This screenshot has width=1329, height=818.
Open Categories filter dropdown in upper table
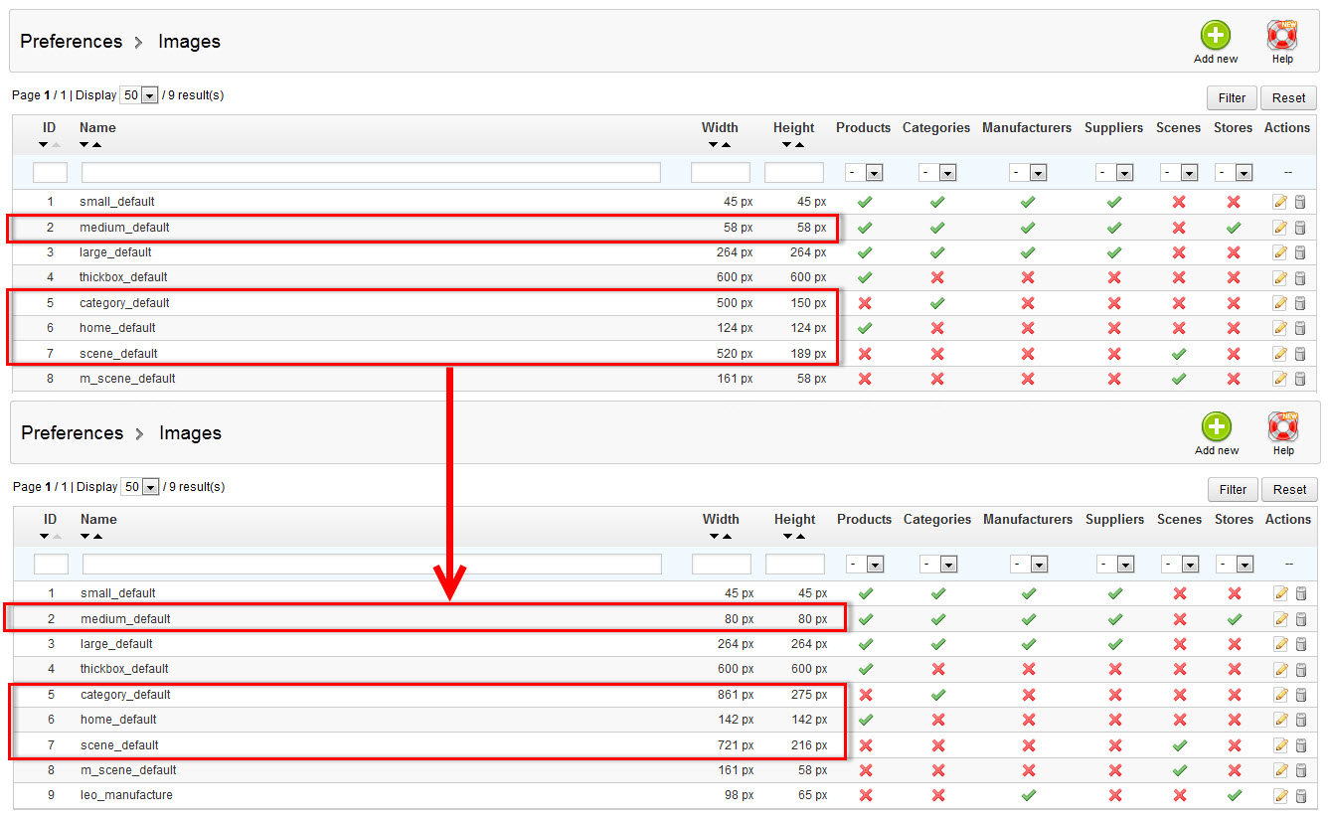[x=936, y=173]
